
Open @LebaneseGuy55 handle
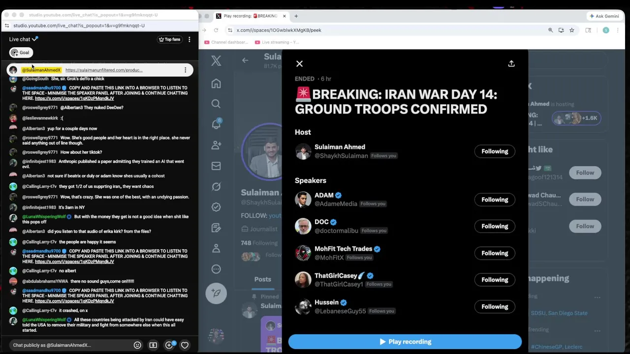(340, 311)
